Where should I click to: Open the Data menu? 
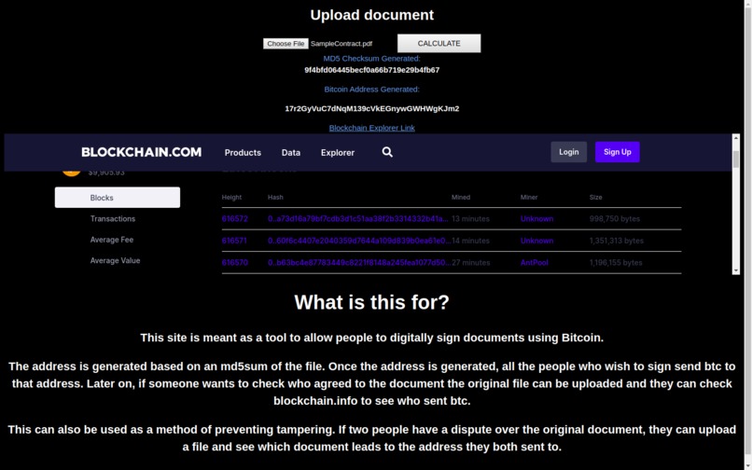pyautogui.click(x=291, y=153)
